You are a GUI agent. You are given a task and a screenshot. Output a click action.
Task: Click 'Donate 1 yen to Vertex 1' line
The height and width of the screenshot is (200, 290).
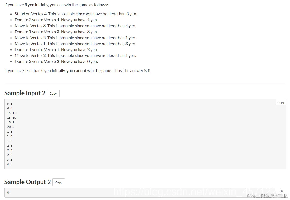(x=56, y=50)
